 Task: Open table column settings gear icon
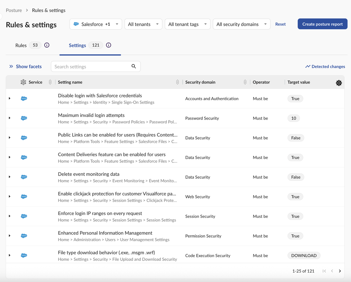click(339, 83)
